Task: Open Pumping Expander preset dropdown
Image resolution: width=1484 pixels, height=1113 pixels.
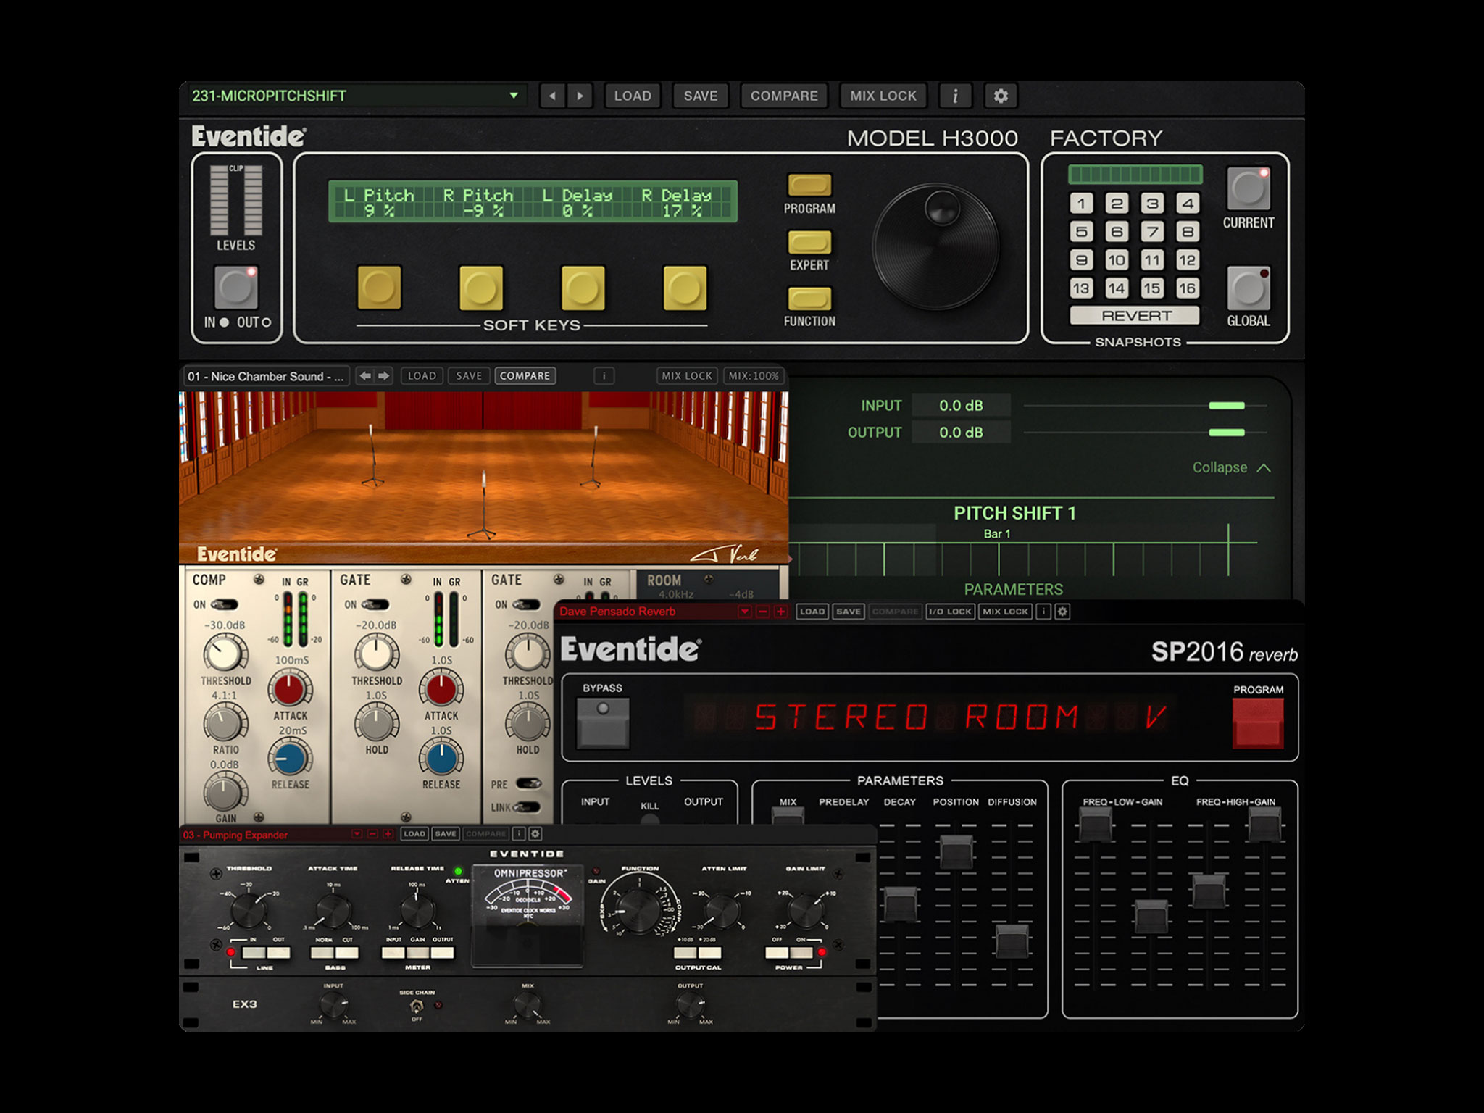Action: [357, 834]
